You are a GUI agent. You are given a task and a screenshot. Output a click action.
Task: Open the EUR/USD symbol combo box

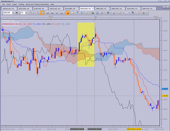8,13
